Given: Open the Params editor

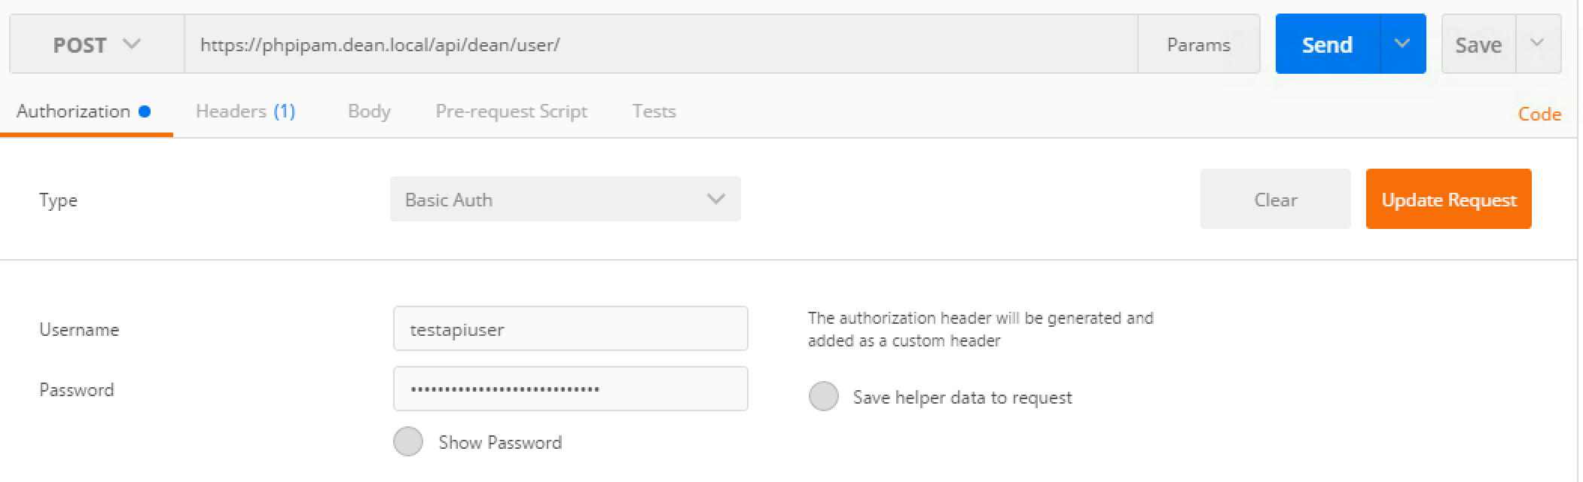Looking at the screenshot, I should click(1198, 45).
